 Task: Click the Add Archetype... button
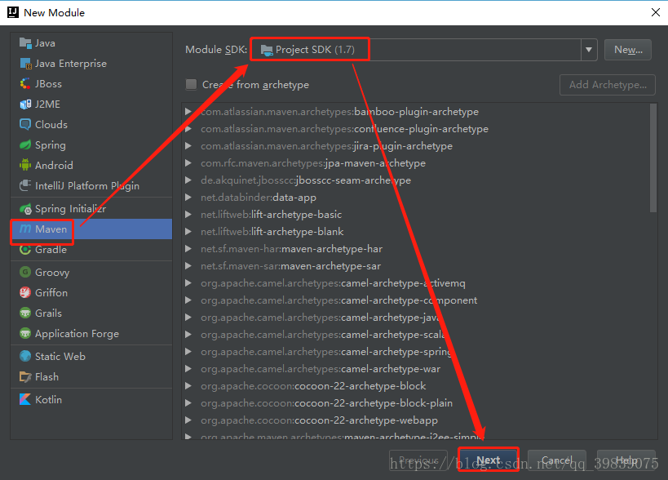click(x=607, y=85)
